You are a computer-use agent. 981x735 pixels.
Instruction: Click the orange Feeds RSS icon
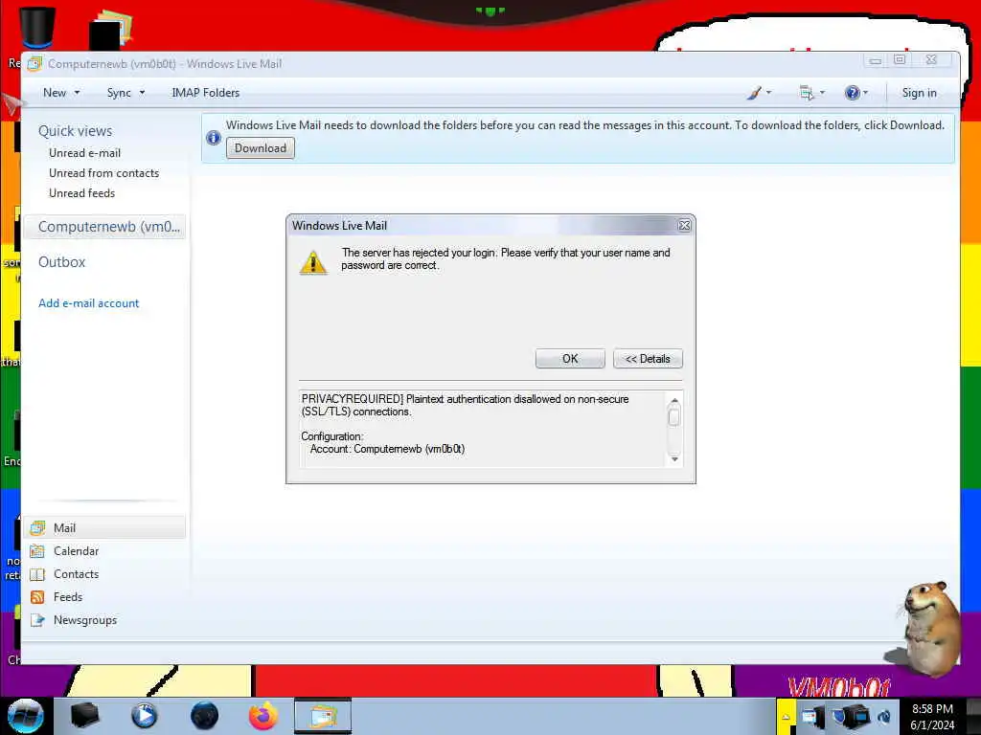pos(37,597)
